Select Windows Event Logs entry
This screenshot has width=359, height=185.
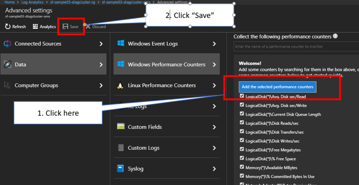coord(167,43)
